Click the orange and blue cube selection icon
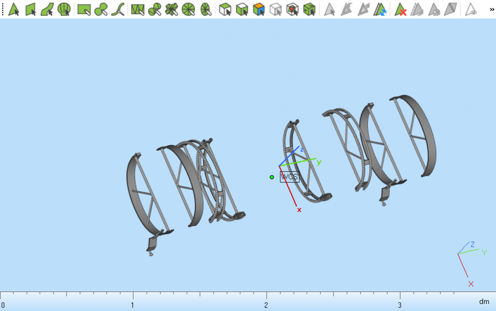 (259, 9)
